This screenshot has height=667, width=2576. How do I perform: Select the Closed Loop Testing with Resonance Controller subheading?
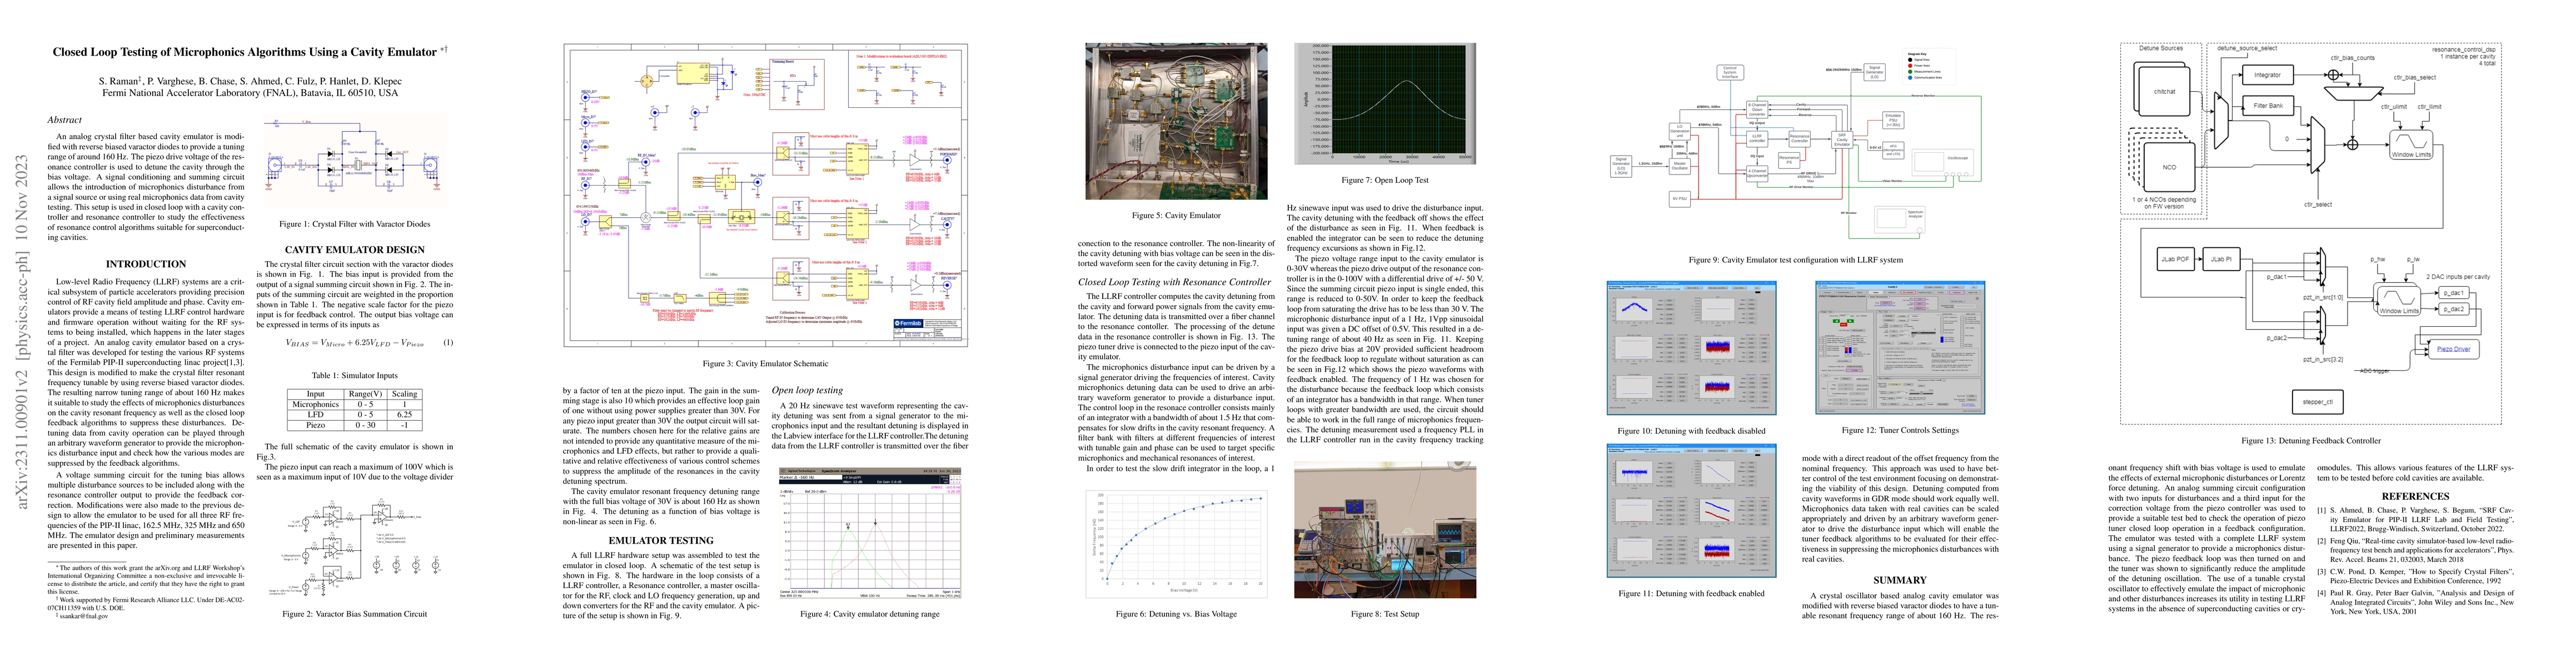pyautogui.click(x=1175, y=282)
